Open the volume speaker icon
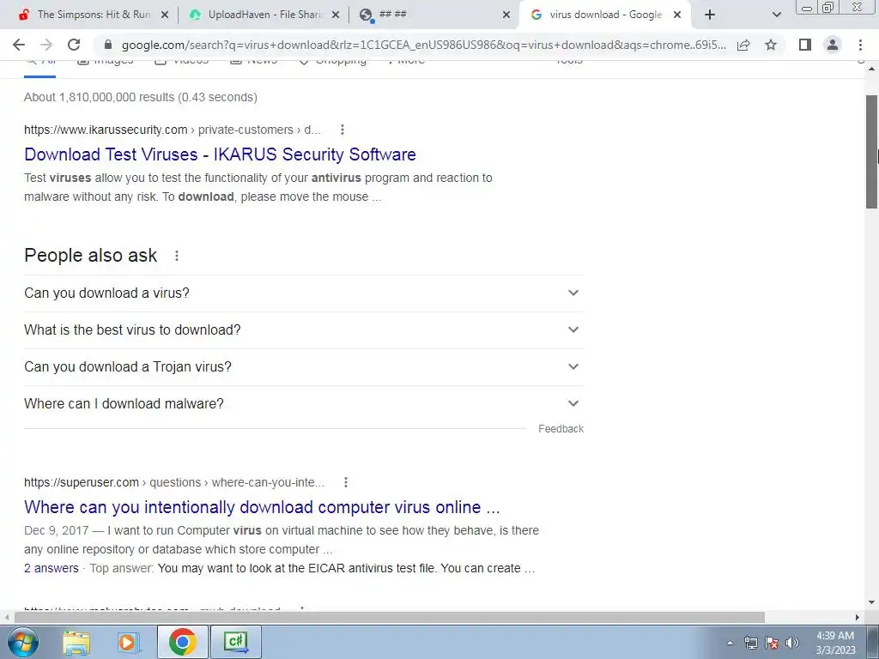Image resolution: width=879 pixels, height=659 pixels. pos(792,643)
